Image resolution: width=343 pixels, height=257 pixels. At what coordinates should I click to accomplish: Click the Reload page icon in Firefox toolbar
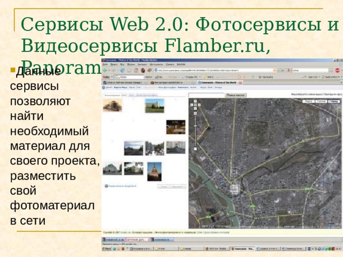tap(122, 70)
